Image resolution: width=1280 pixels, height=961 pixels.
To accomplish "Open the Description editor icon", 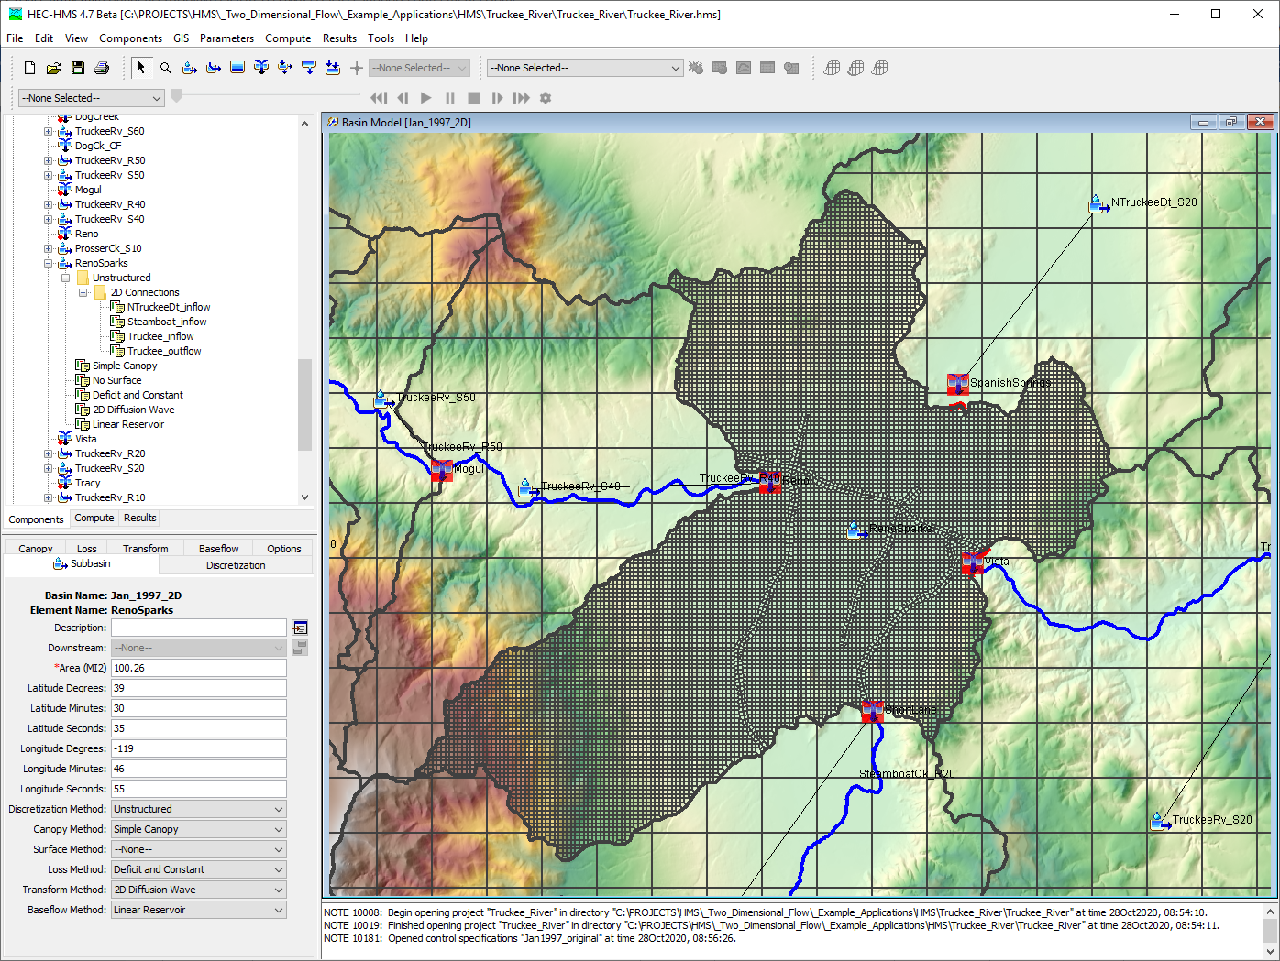I will (300, 628).
